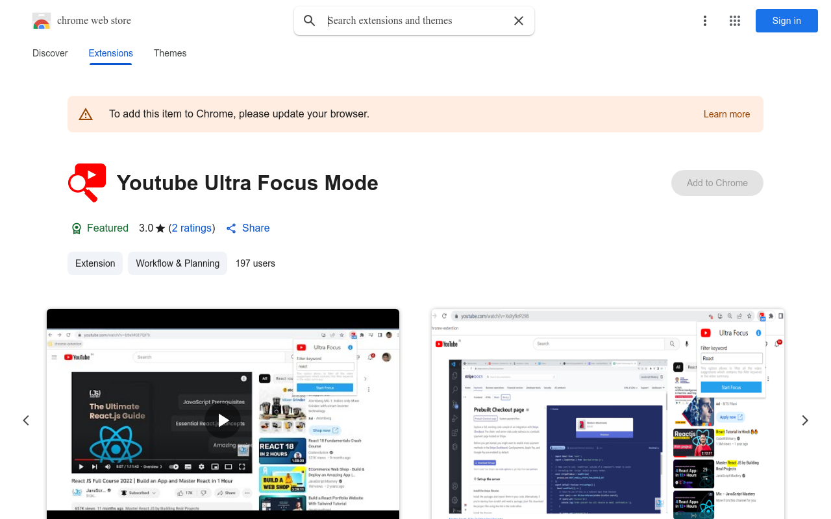The image size is (831, 519).
Task: Click the Share button
Action: (x=248, y=228)
